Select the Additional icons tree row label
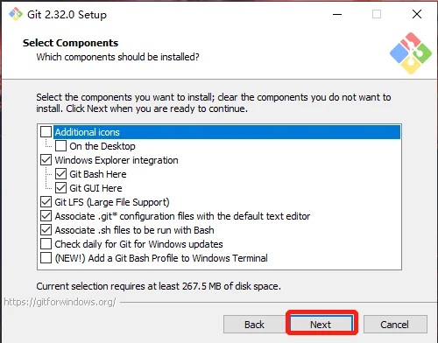Screen dimensions: 438x343 (87, 132)
